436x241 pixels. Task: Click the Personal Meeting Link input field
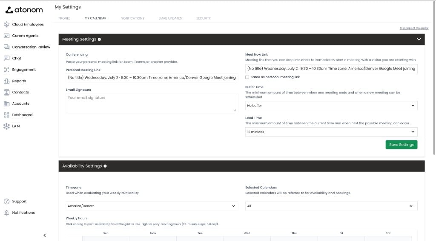click(x=152, y=78)
